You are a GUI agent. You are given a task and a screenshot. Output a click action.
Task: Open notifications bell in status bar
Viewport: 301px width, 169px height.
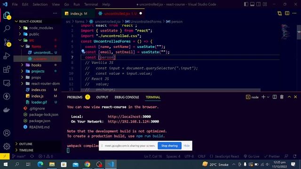pos(295,156)
